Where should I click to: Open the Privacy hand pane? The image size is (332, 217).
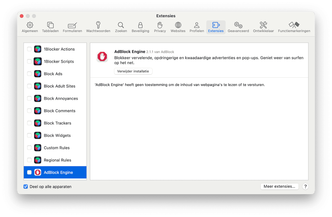160,27
